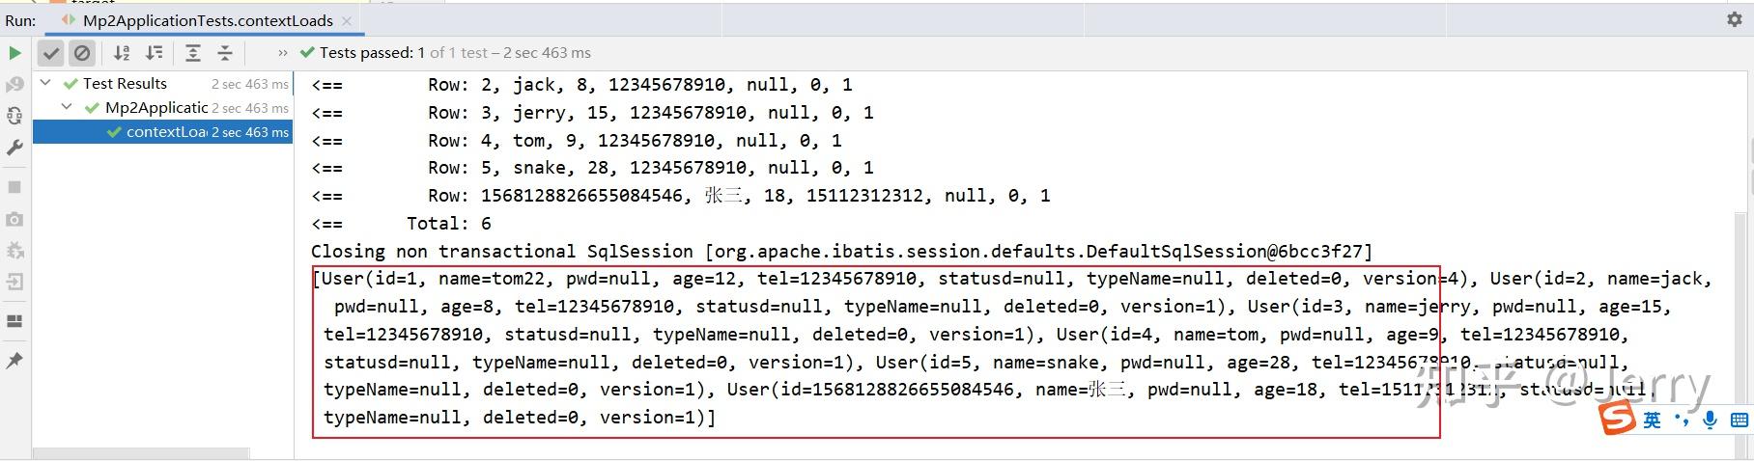Select the contextLoads test item

coord(165,132)
